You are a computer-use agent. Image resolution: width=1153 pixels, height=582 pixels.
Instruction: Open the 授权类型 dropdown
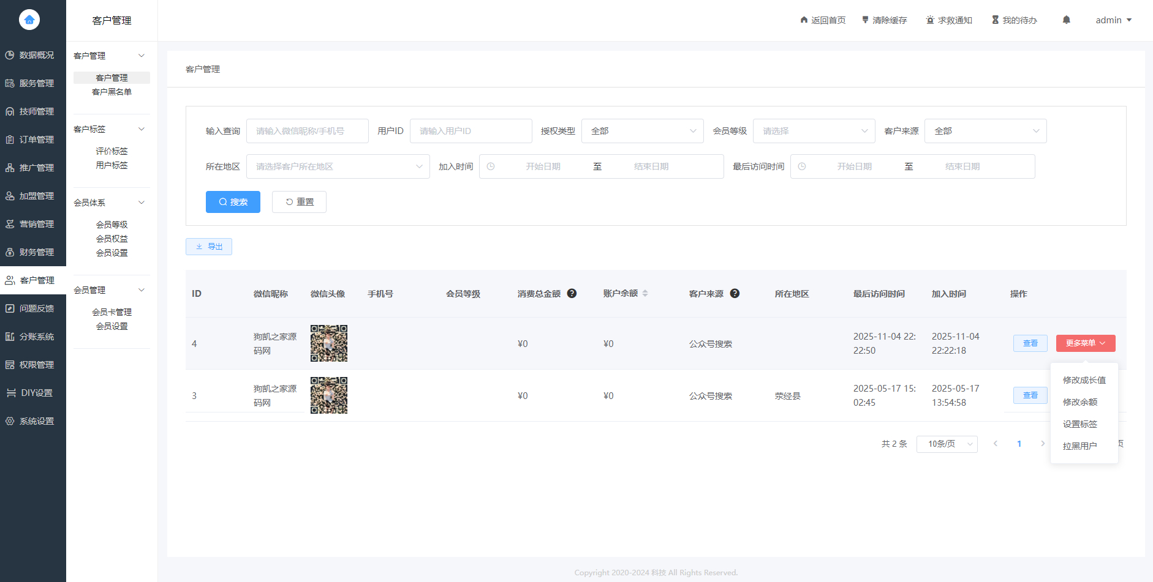641,130
